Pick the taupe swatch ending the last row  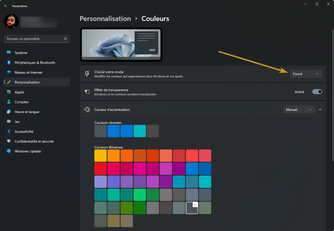[127, 221]
